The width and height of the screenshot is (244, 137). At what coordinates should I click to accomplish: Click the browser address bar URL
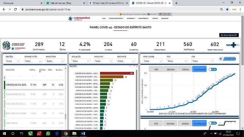click(x=48, y=9)
